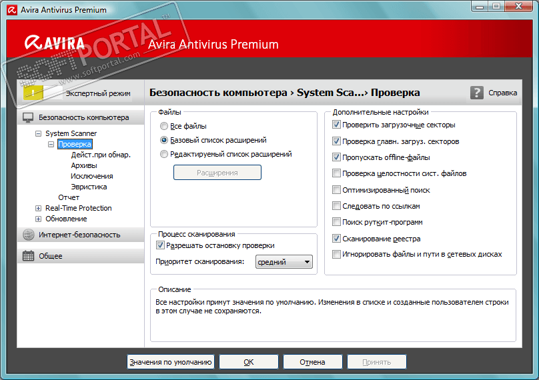Select Обновление in the tree
Image resolution: width=539 pixels, height=380 pixels.
66,219
